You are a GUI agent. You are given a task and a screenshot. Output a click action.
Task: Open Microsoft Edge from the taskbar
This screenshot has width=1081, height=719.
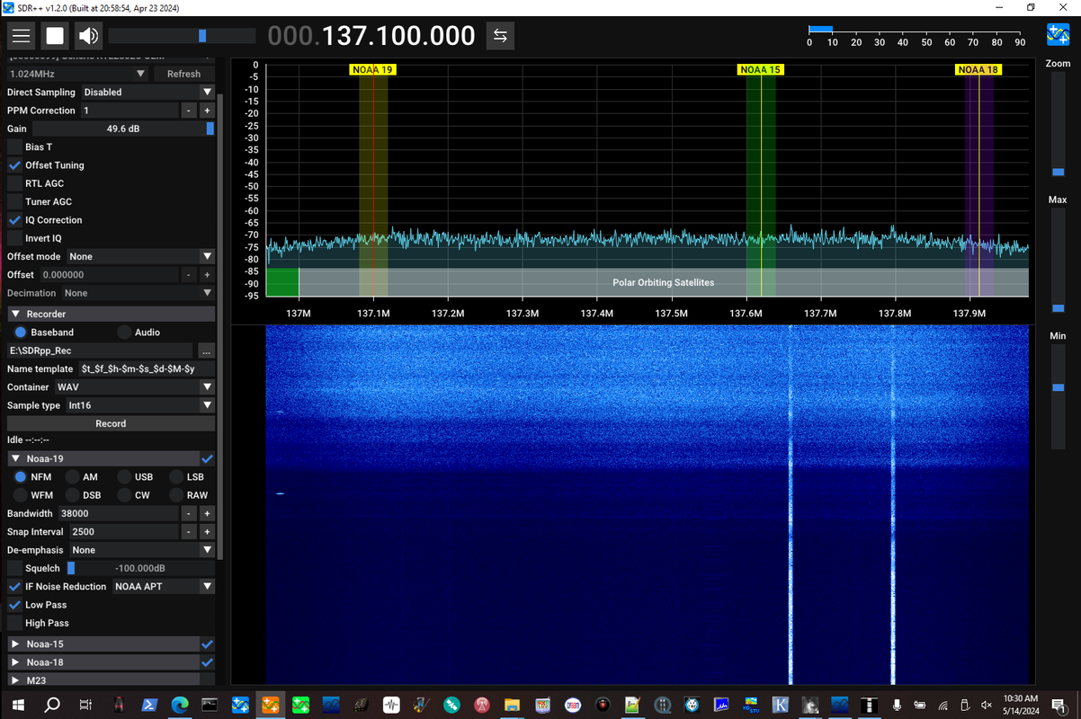click(180, 706)
